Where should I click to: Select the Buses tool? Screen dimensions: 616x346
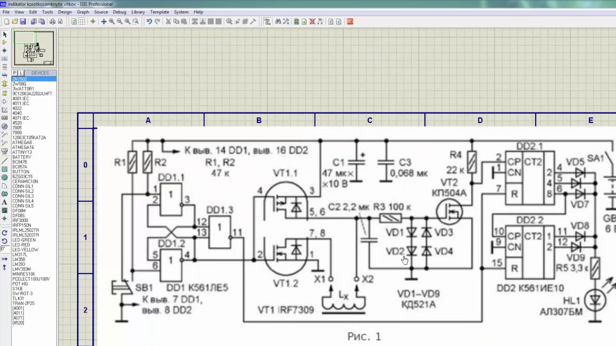5,74
